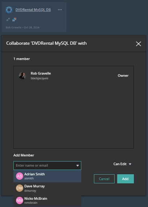Click the NM avatar for Nicko McBrain
Image resolution: width=148 pixels, height=207 pixels.
click(x=20, y=200)
